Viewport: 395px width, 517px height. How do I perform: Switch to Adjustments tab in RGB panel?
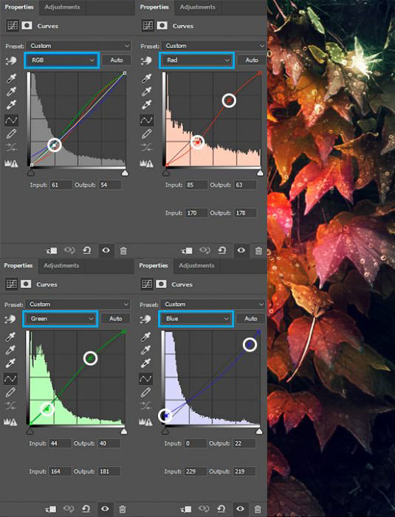(x=62, y=7)
